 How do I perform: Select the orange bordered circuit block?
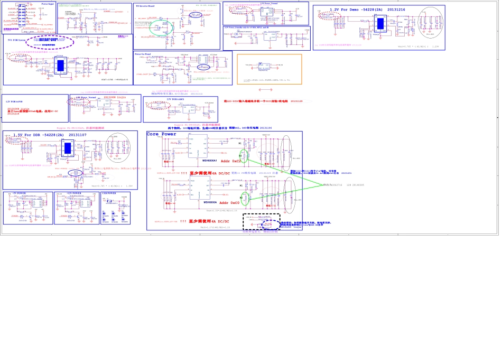[x=269, y=69]
